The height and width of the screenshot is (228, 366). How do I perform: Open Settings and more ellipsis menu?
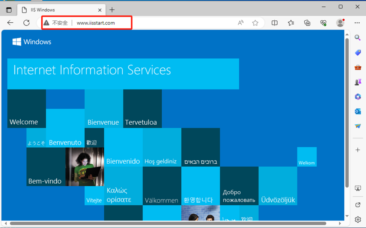[357, 23]
